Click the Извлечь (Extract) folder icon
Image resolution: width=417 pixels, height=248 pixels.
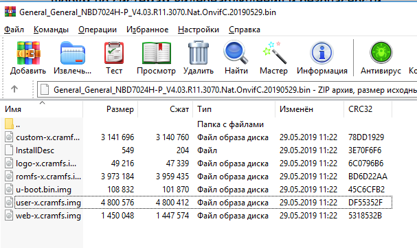tap(73, 53)
